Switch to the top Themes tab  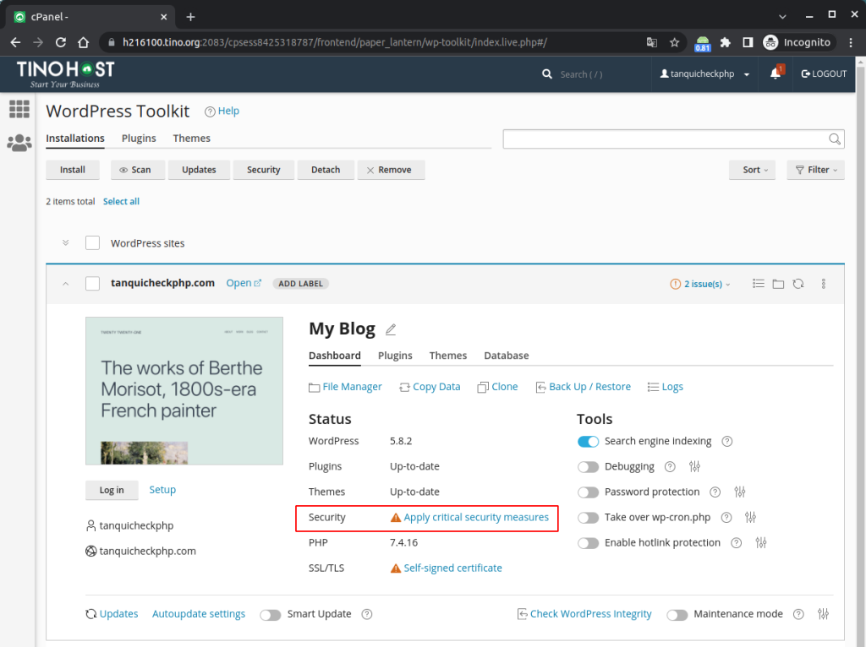[192, 138]
